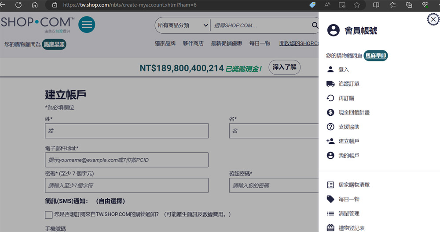The width and height of the screenshot is (440, 232).
Task: Click the 我的帳戶 account icon
Action: tap(330, 156)
